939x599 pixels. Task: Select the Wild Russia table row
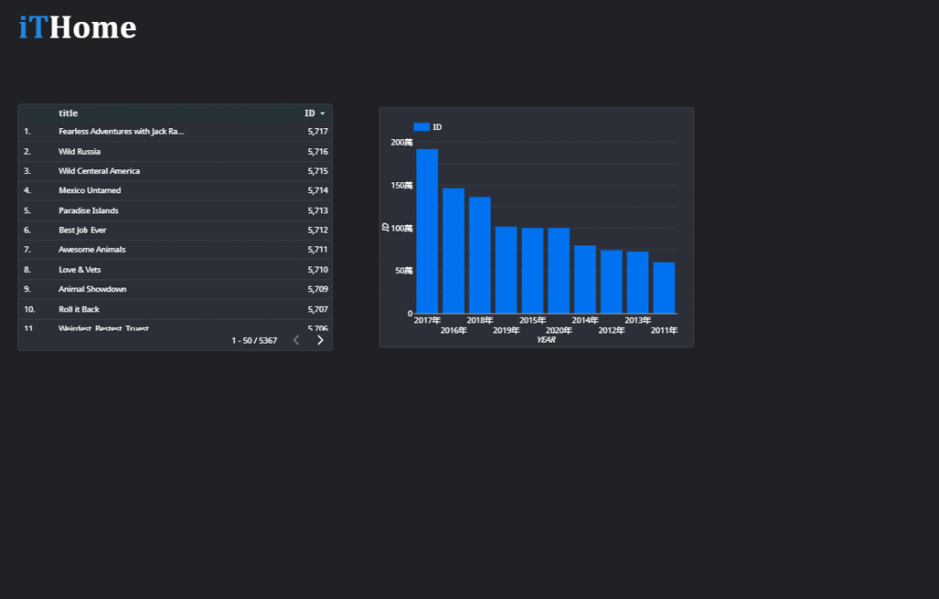(175, 151)
